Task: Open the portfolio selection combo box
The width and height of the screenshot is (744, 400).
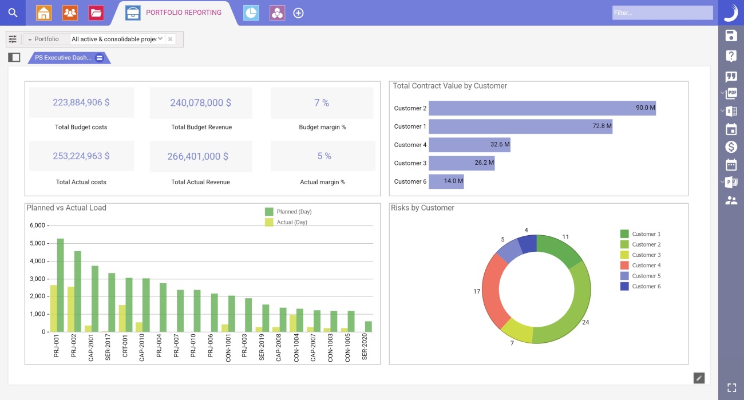Action: click(117, 39)
